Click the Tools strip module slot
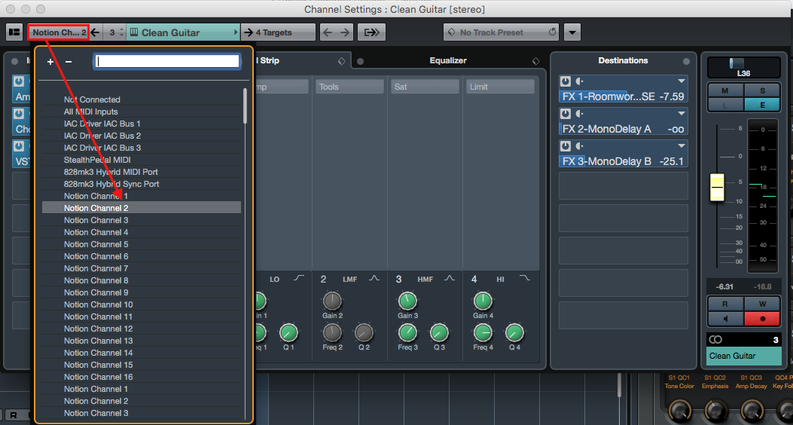The image size is (793, 425). tap(349, 87)
